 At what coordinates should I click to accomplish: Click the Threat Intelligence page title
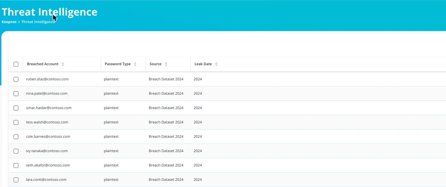coord(50,12)
